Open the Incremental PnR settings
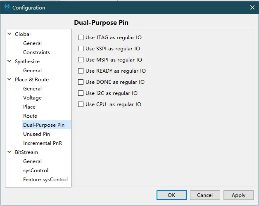Screen dimensions: 259x206 (x=43, y=143)
